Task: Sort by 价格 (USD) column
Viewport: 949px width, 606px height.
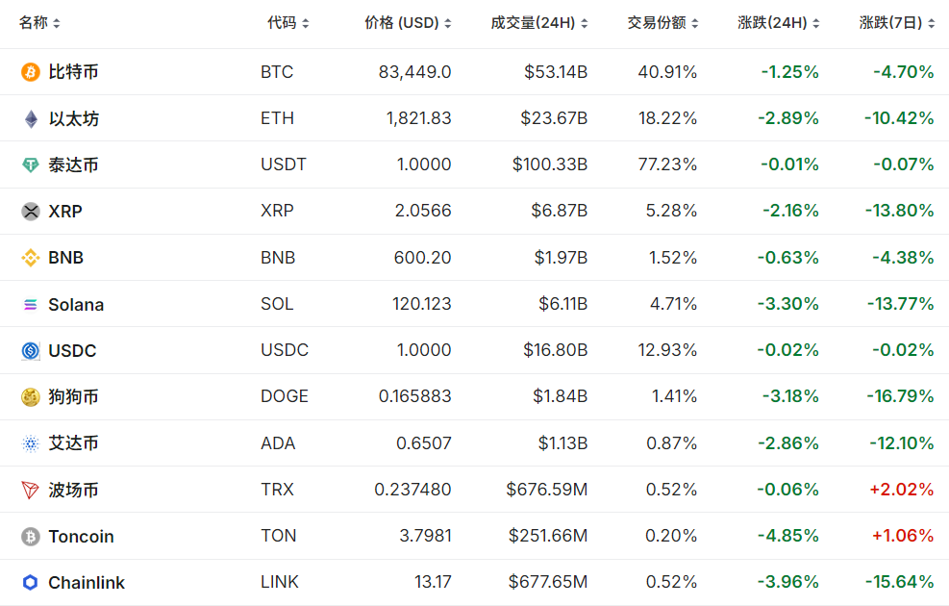Action: point(408,23)
